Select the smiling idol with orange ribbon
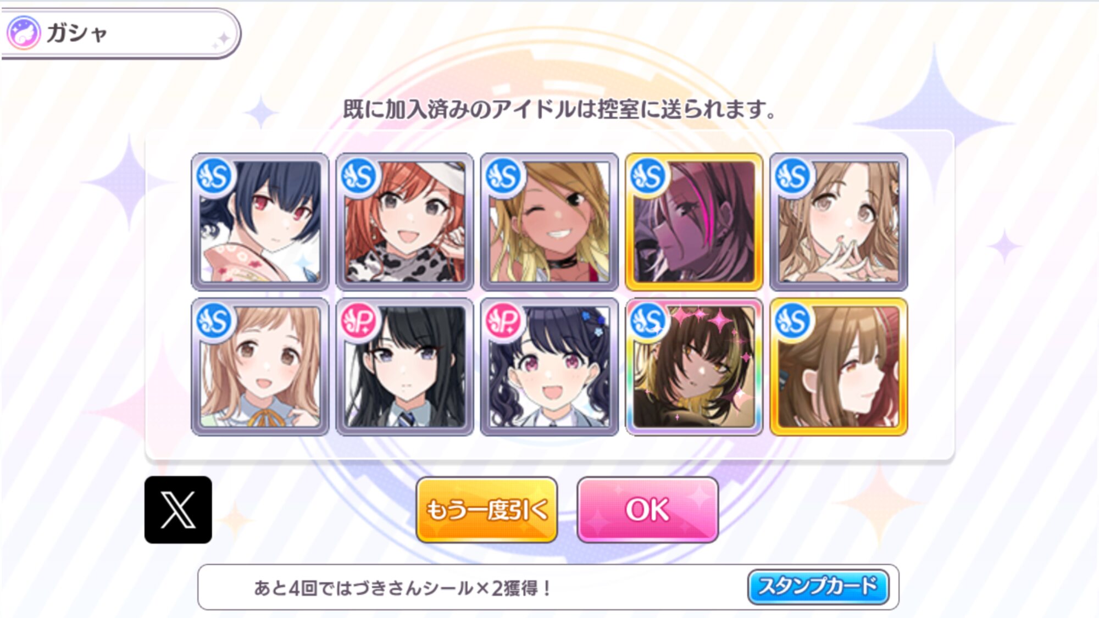Image resolution: width=1099 pixels, height=618 pixels. (x=260, y=367)
